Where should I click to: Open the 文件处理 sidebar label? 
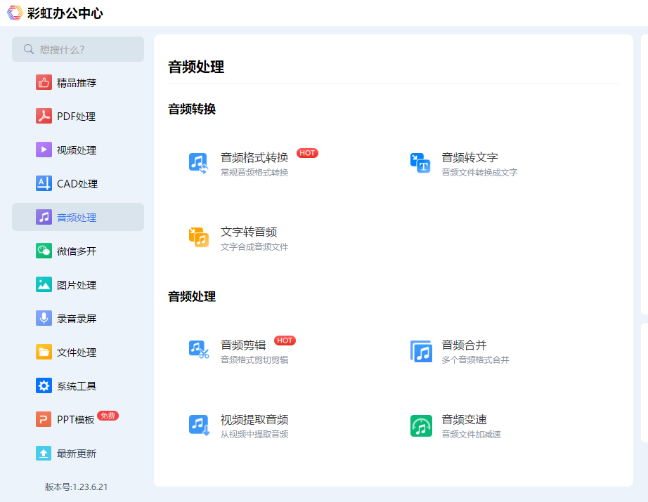tap(77, 352)
